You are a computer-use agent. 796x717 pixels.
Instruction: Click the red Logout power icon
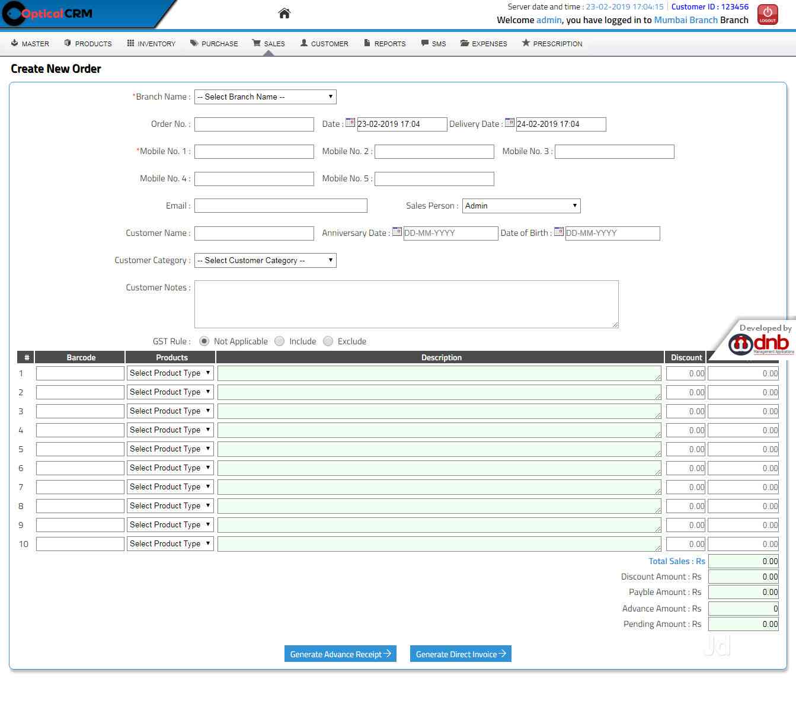pyautogui.click(x=768, y=14)
